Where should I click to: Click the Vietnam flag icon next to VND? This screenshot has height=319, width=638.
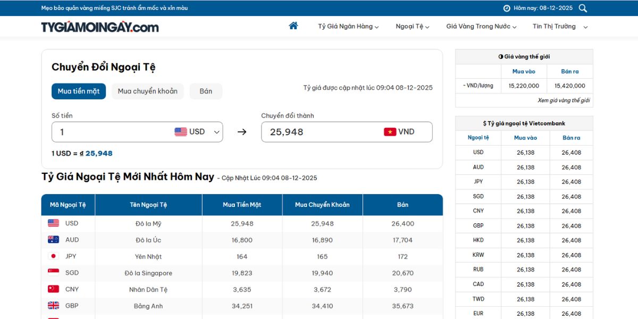pyautogui.click(x=389, y=131)
